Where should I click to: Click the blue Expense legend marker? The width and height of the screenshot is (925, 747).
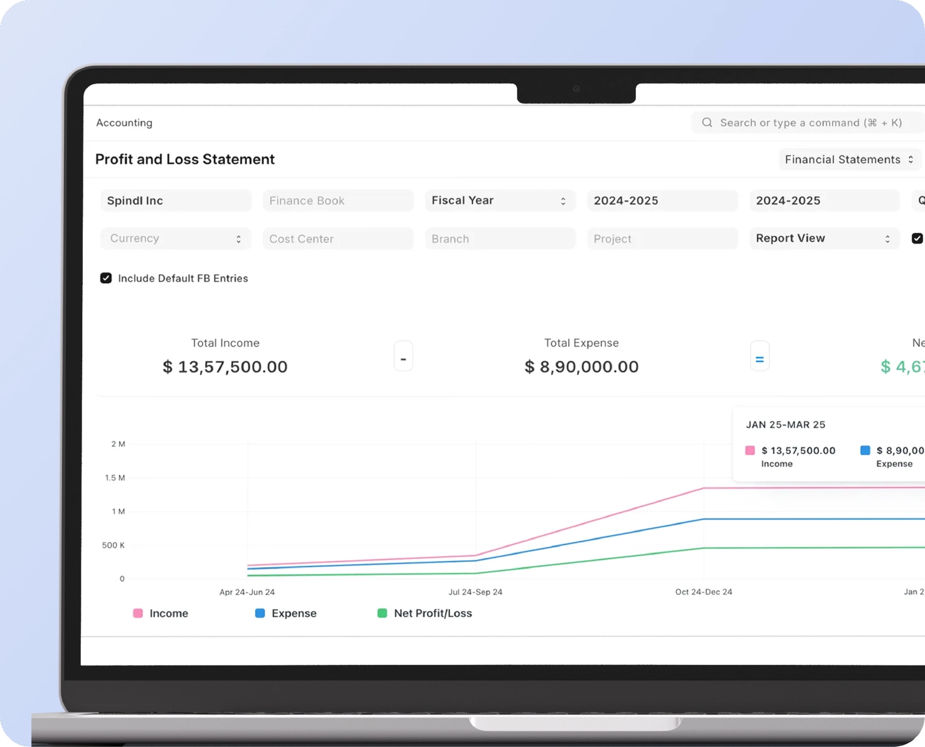tap(260, 614)
